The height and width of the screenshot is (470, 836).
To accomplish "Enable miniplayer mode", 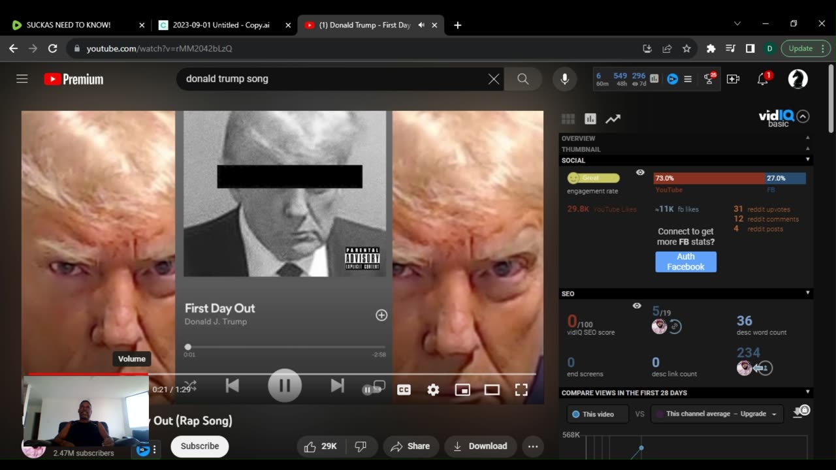I will (x=462, y=390).
